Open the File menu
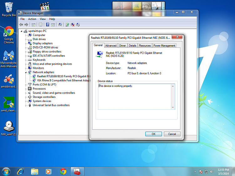 pyautogui.click(x=23, y=19)
